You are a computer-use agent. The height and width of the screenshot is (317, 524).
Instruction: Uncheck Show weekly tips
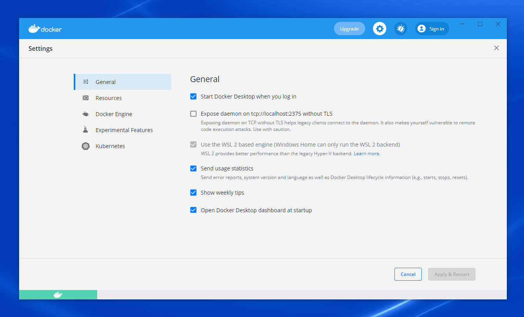pyautogui.click(x=193, y=193)
